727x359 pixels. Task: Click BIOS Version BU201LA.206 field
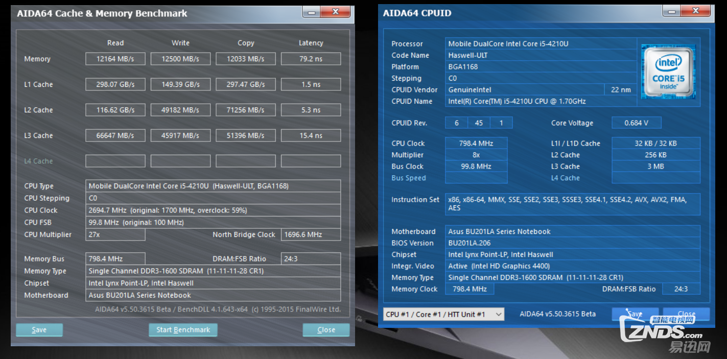[x=573, y=243]
